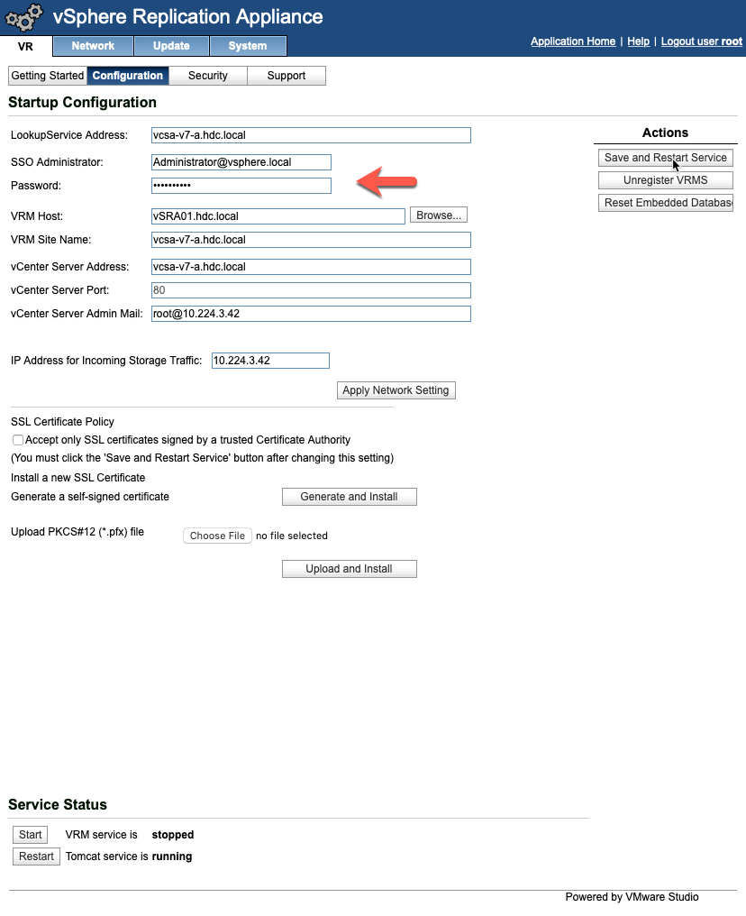Click the 'VRM service is' label
Viewport: 746px width, 916px height.
[102, 835]
